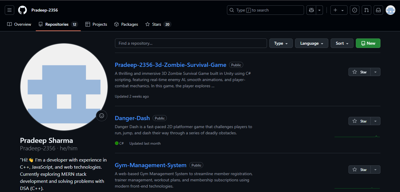Open star list dropdown for Danger-Dash
The height and width of the screenshot is (192, 400).
tap(375, 121)
